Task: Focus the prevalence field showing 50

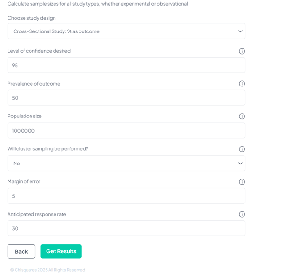Action: [x=126, y=98]
